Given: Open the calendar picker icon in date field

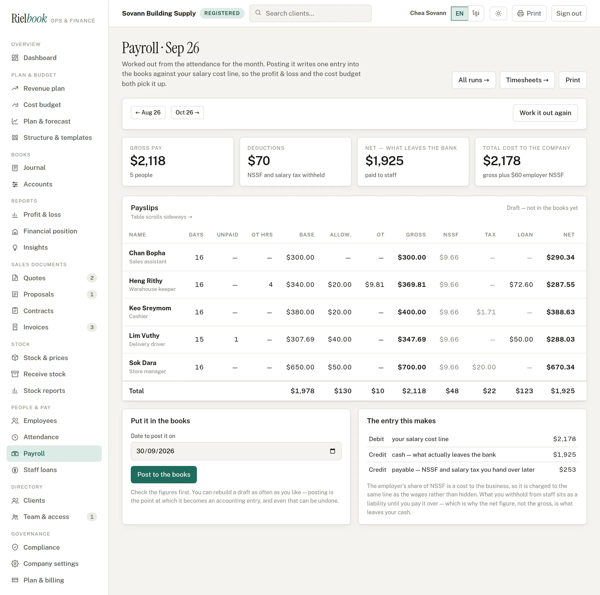Looking at the screenshot, I should coord(332,451).
